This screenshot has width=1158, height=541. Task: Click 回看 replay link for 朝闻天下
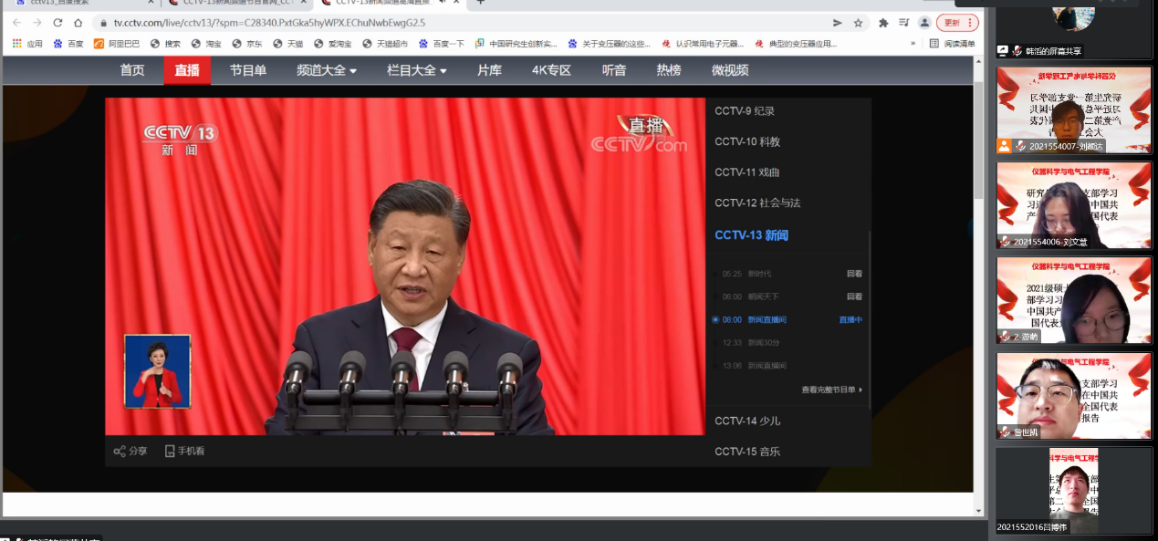tap(854, 297)
